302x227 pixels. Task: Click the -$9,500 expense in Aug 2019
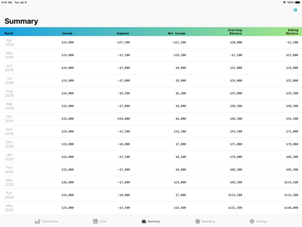click(124, 93)
